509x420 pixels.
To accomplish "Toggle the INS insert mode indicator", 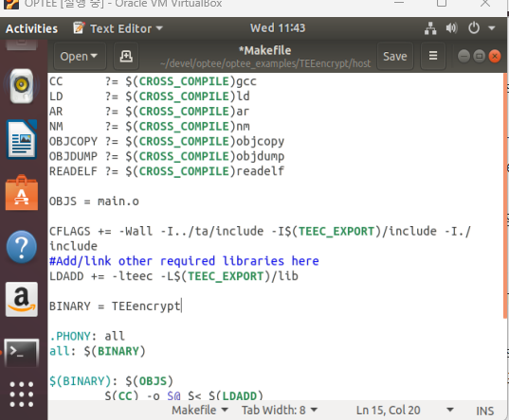I will coord(485,411).
